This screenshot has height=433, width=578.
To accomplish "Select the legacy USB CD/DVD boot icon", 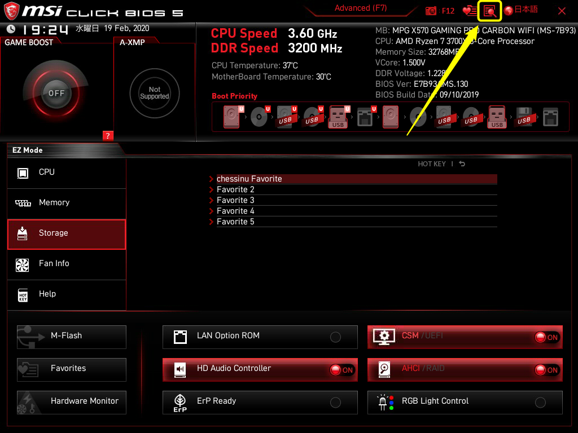I will click(x=471, y=117).
